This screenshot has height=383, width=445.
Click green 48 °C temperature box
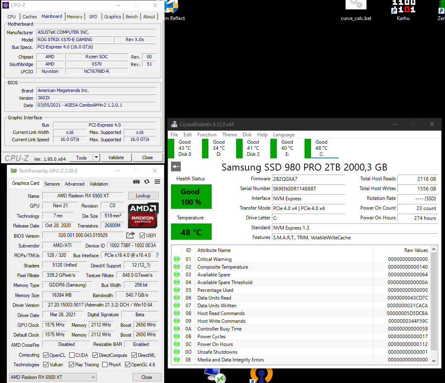pyautogui.click(x=191, y=232)
